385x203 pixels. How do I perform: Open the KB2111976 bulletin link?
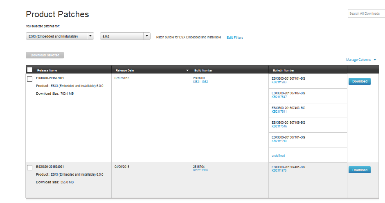279,171
